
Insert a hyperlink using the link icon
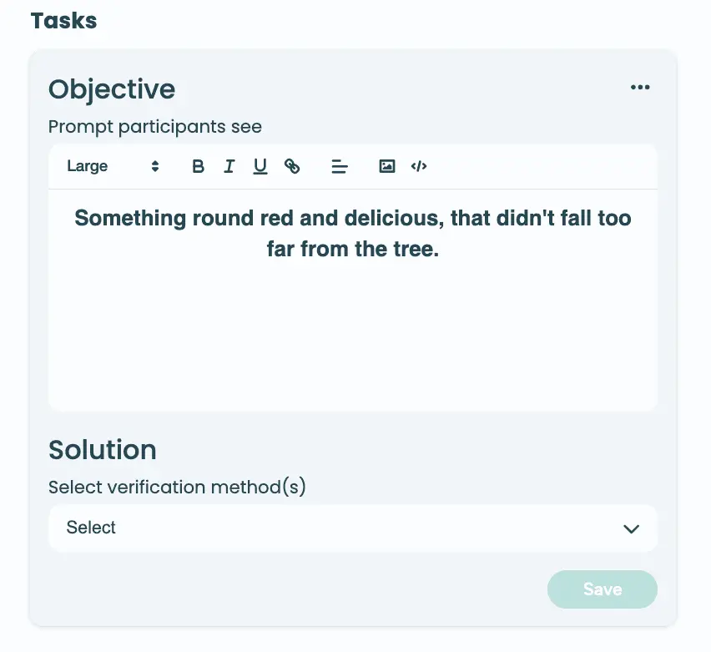292,166
